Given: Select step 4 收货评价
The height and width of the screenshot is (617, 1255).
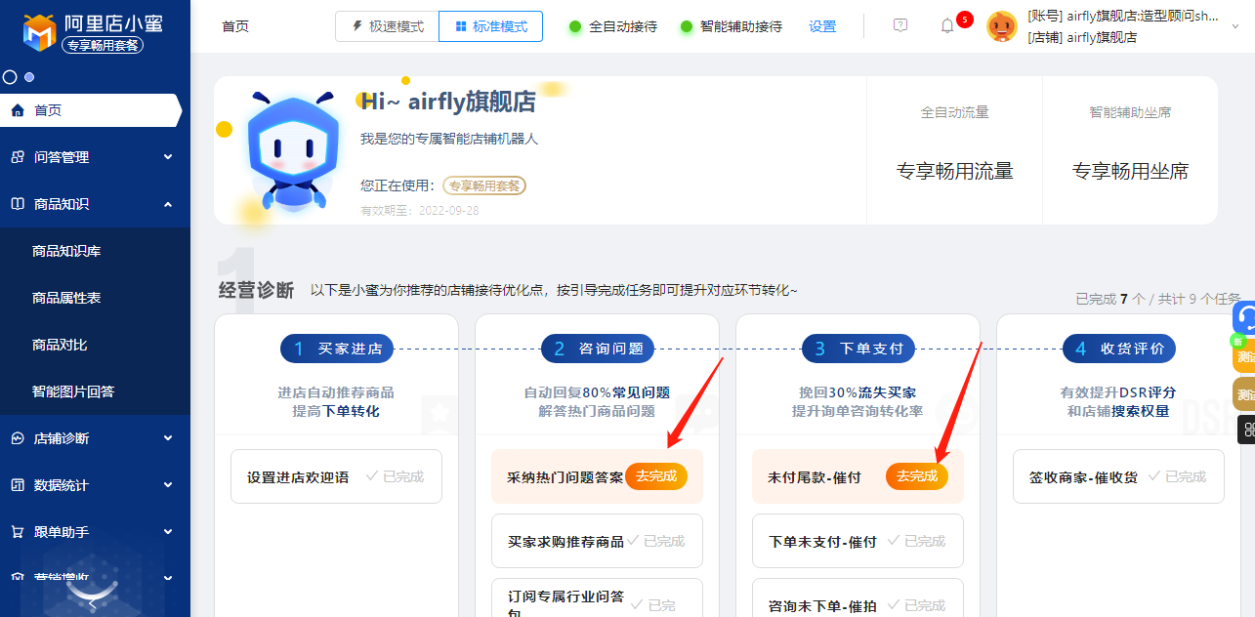Looking at the screenshot, I should click(1119, 349).
